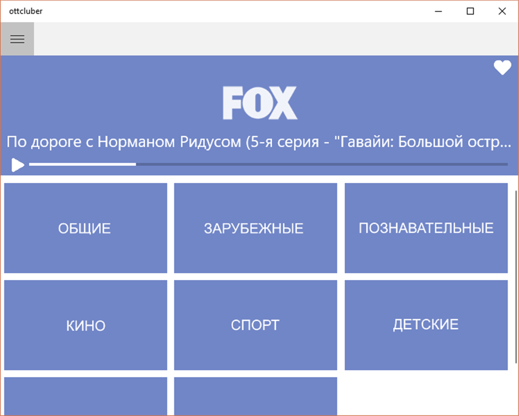
Task: Click the FOX channel logo
Action: click(x=260, y=103)
